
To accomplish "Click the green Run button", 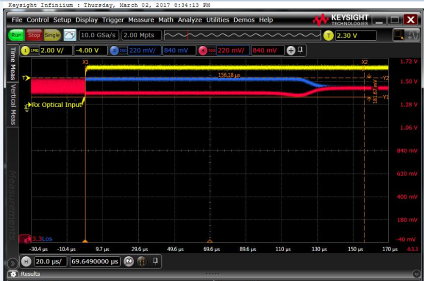I will click(16, 35).
